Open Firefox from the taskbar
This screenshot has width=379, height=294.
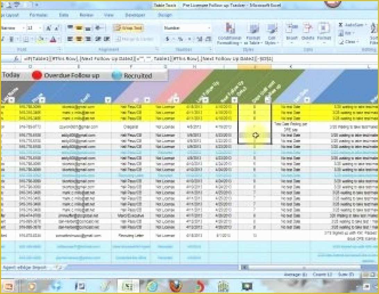176,286
